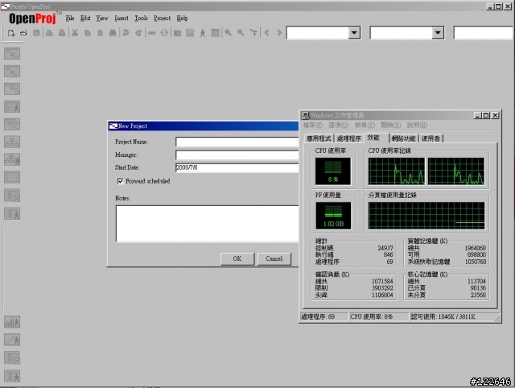
Task: Click the Cut scissors icon
Action: (x=75, y=33)
